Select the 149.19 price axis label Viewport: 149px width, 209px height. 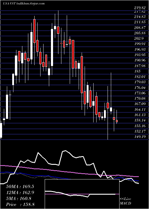click(140, 137)
